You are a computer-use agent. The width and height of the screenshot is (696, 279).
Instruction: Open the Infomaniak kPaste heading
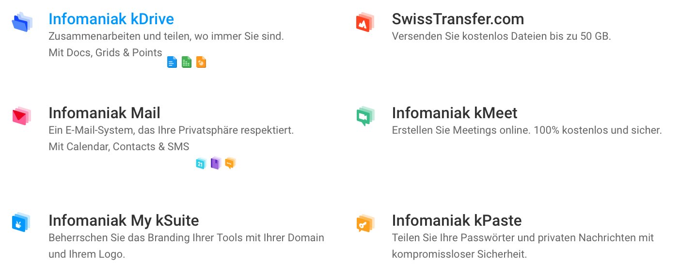(x=457, y=220)
